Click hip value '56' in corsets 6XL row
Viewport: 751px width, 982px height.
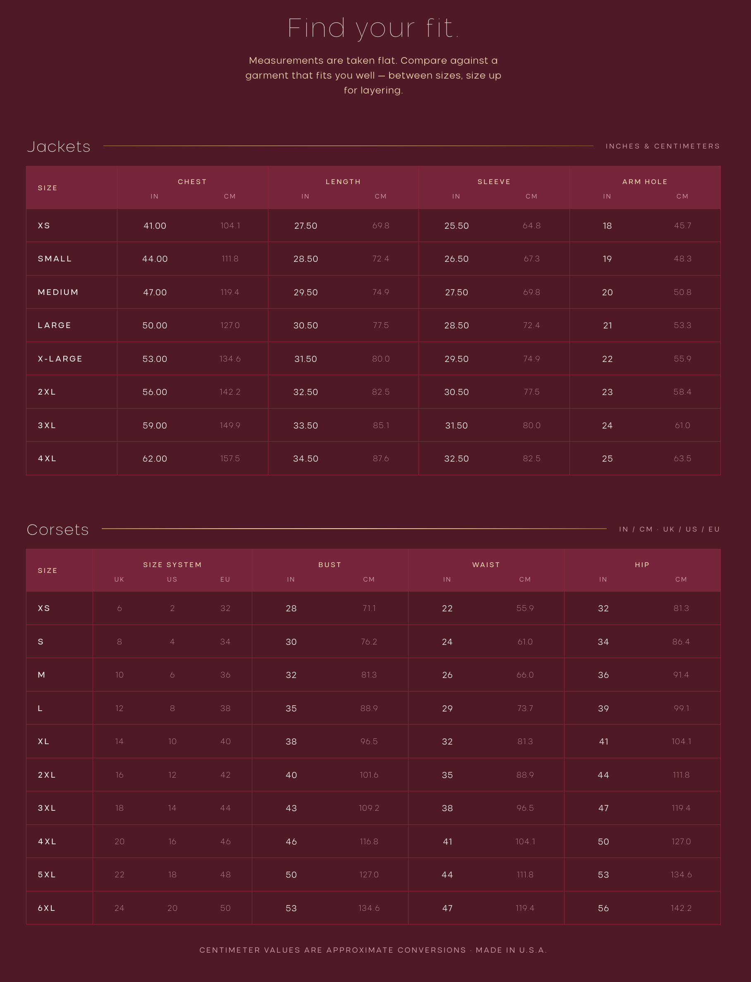(603, 909)
